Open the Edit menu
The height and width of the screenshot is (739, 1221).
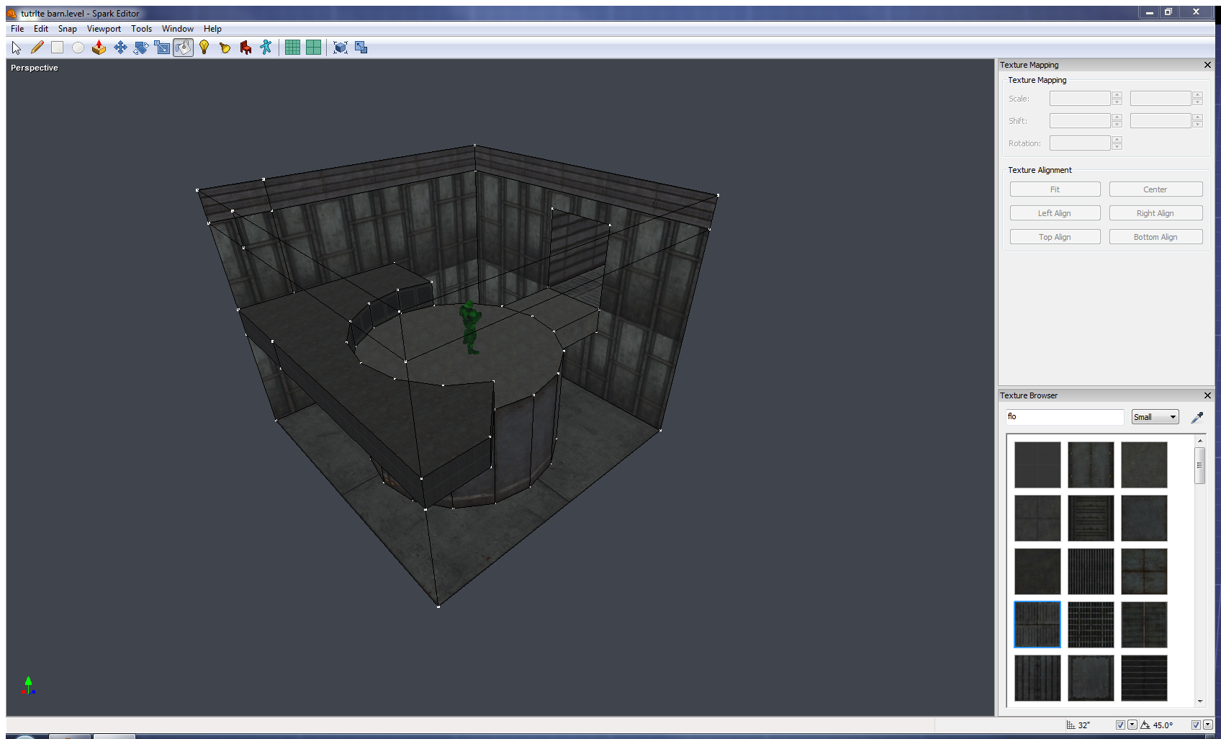(x=41, y=29)
